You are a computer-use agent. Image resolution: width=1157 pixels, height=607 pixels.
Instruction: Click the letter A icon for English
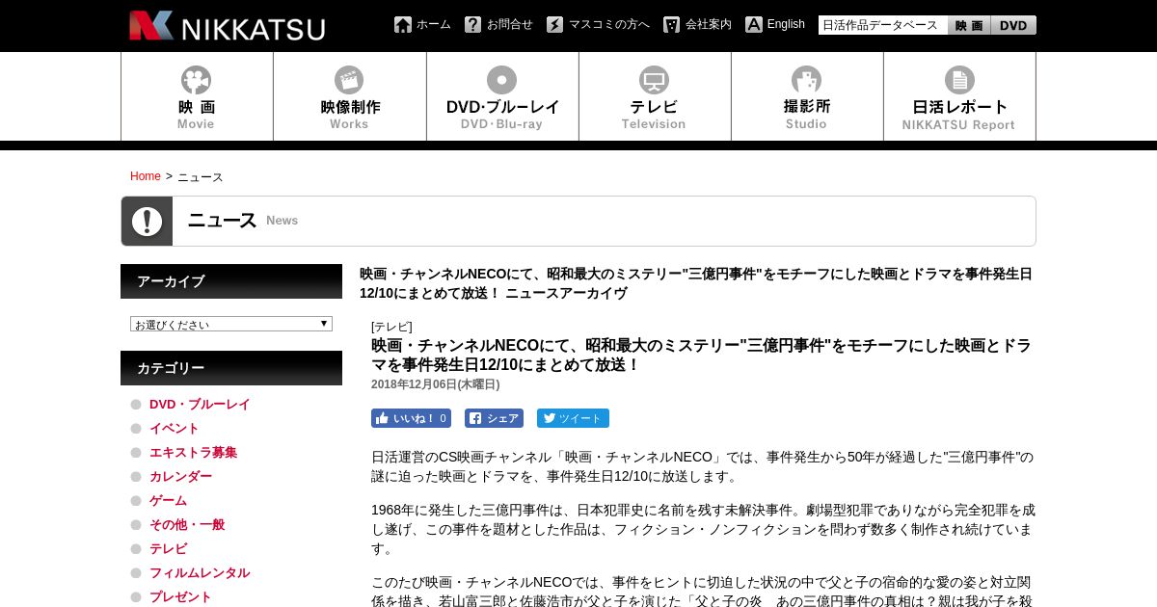point(754,25)
